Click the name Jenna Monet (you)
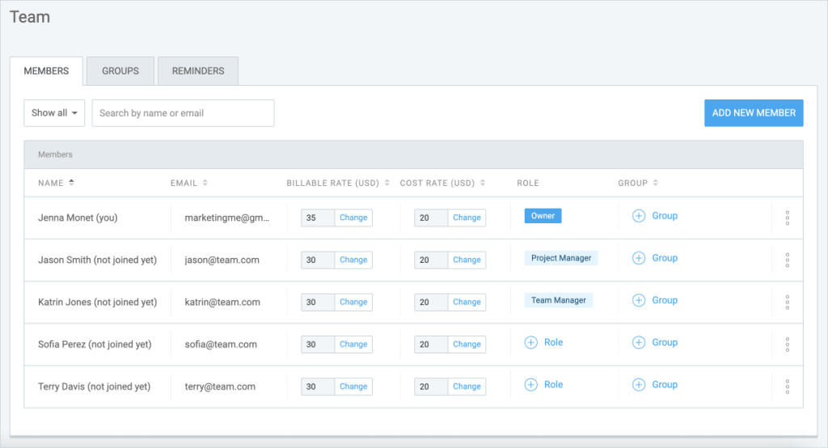Screen dimensions: 828x448 click(78, 218)
